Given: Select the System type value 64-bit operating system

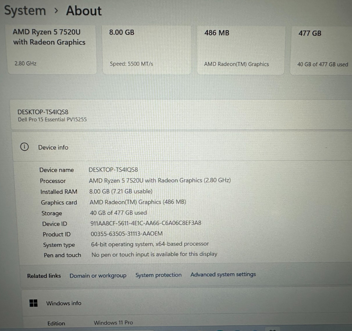Looking at the screenshot, I should pyautogui.click(x=150, y=244).
